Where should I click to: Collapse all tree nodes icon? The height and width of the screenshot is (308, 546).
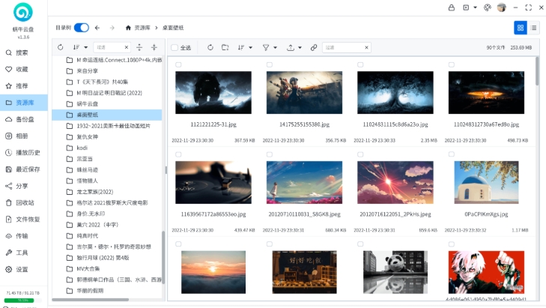coord(154,47)
